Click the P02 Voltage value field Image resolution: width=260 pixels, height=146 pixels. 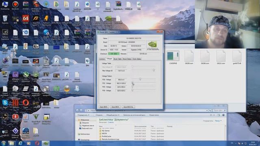[x=121, y=83]
